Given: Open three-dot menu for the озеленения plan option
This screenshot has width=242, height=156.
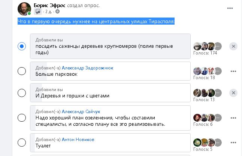Looking at the screenshot, I should [233, 118].
